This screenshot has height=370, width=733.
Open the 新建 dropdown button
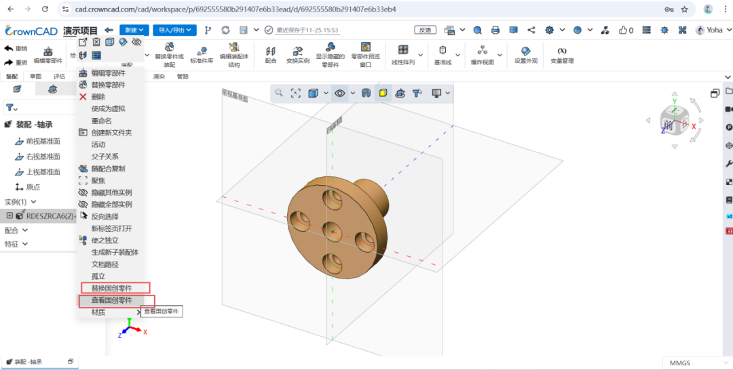(133, 30)
